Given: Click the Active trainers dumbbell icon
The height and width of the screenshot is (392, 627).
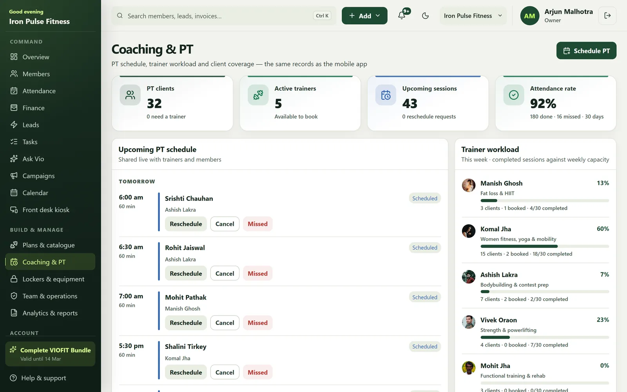Looking at the screenshot, I should 258,95.
